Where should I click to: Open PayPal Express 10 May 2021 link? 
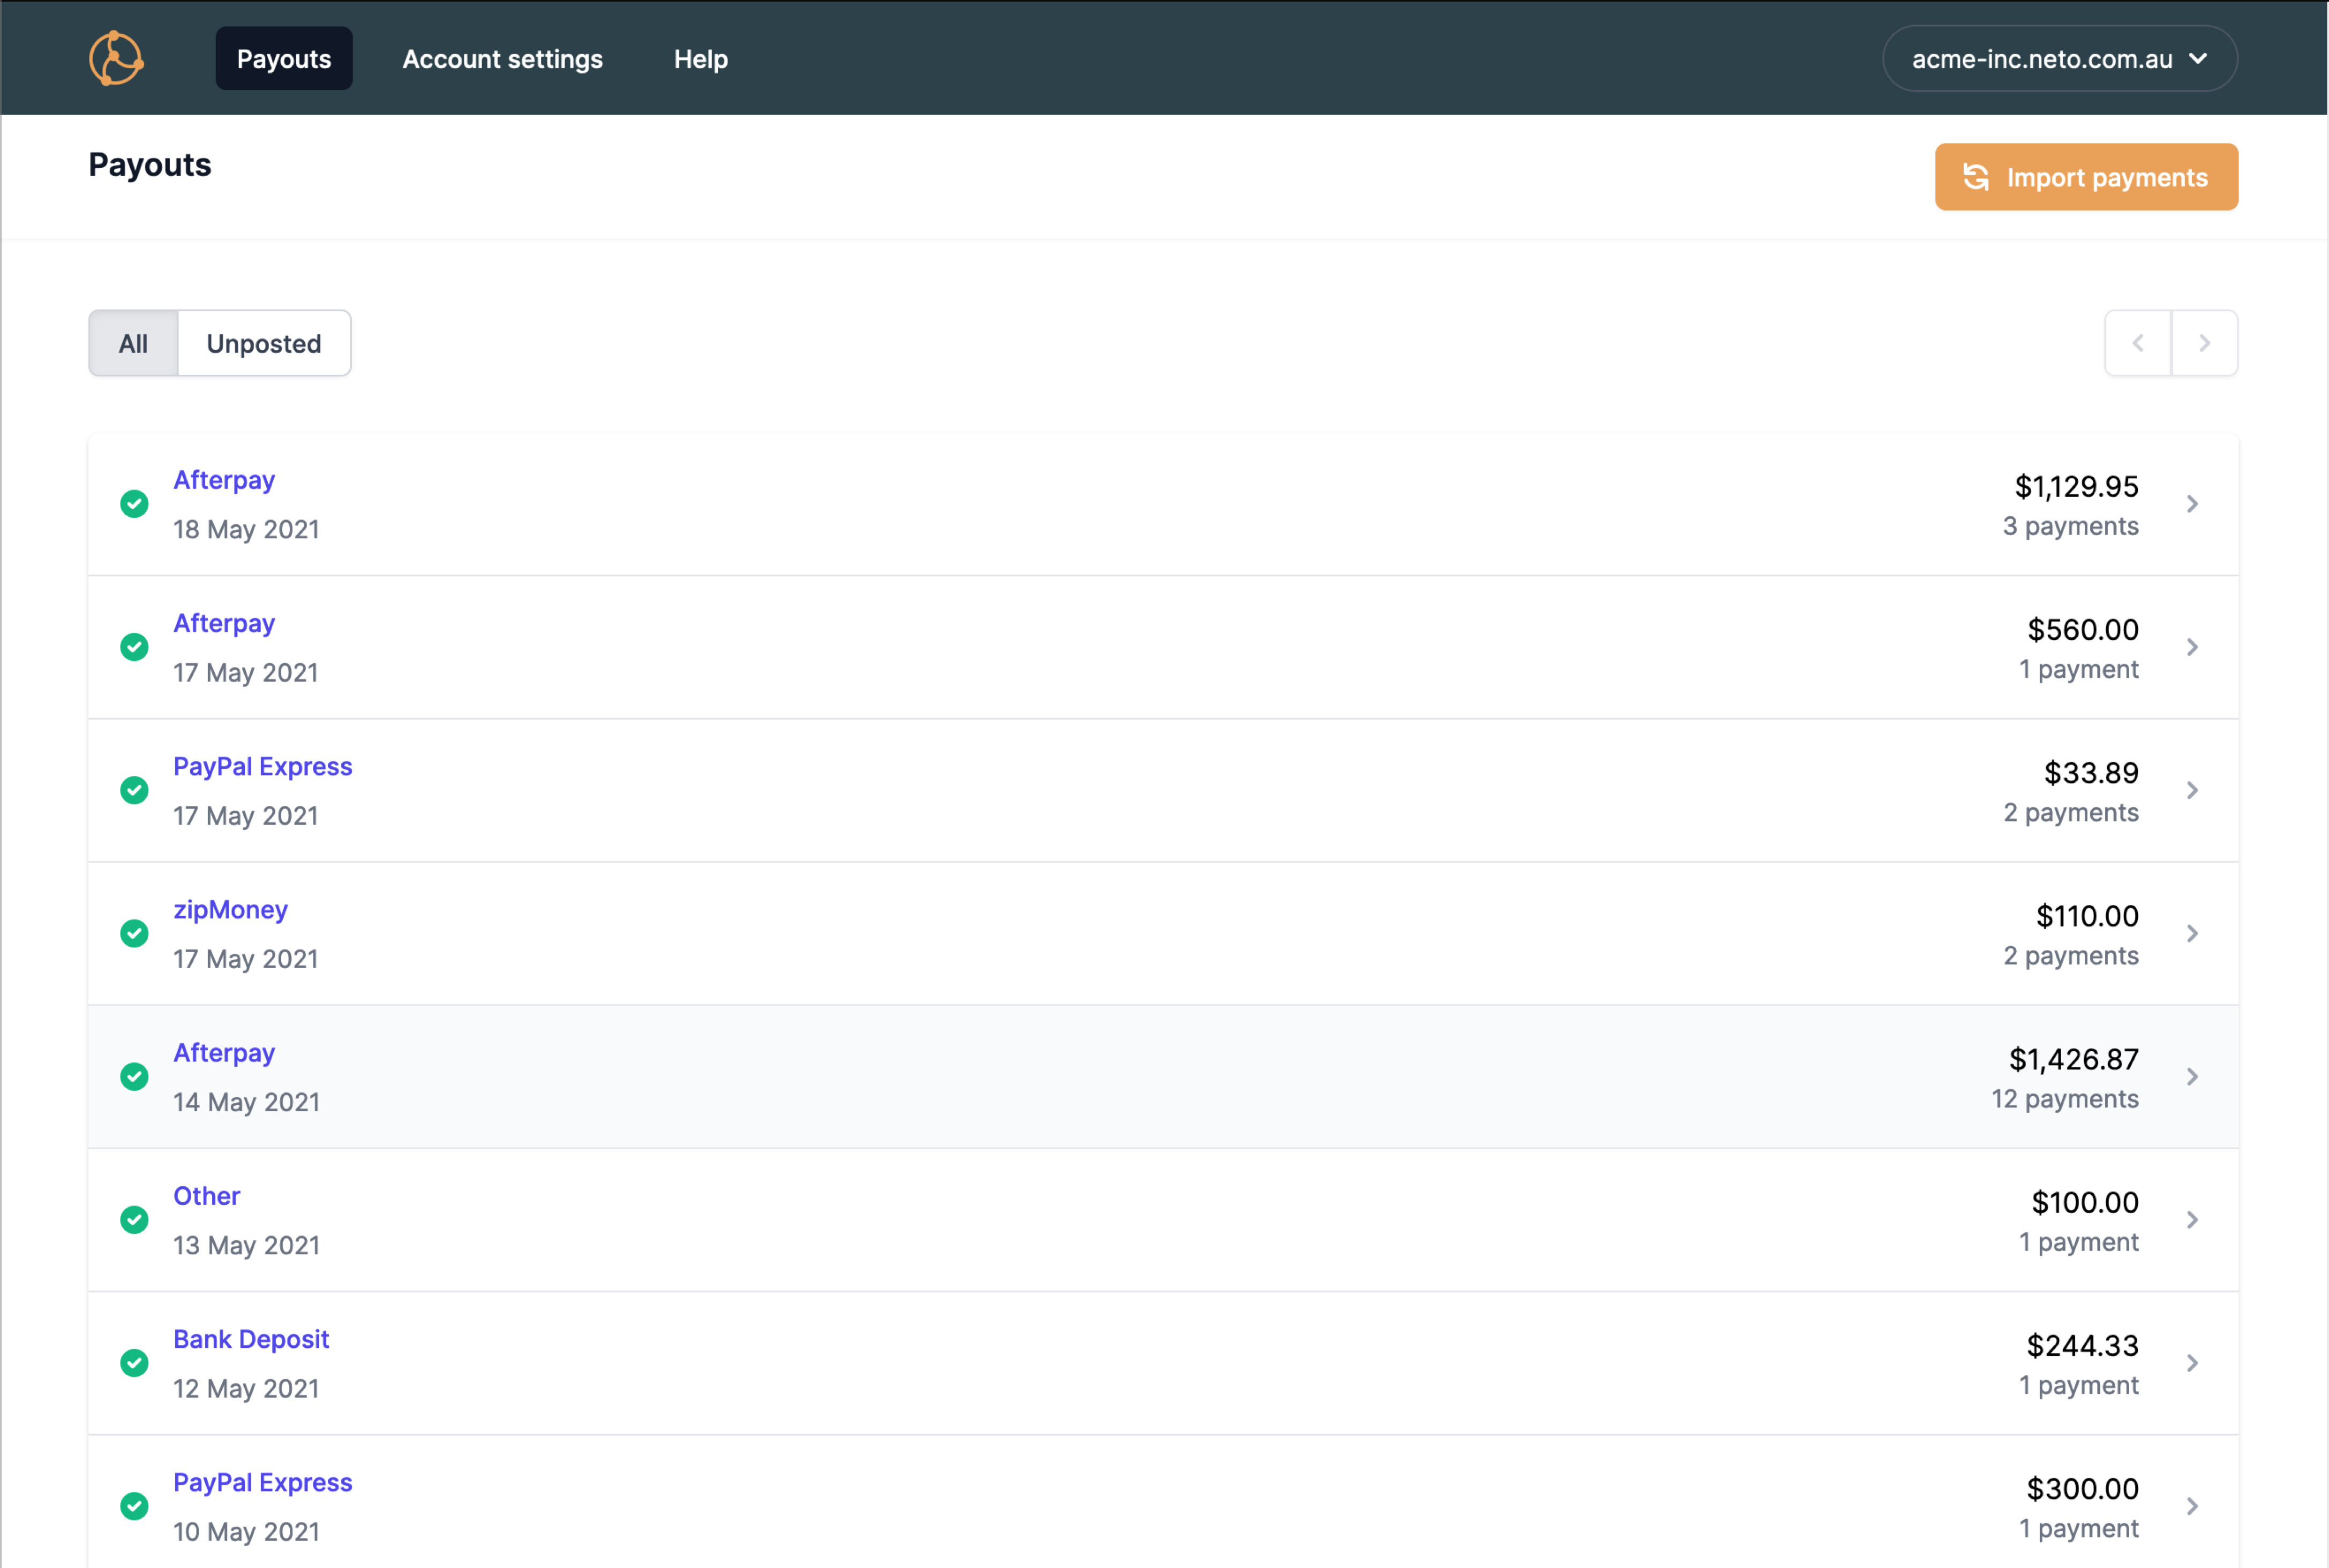tap(262, 1482)
